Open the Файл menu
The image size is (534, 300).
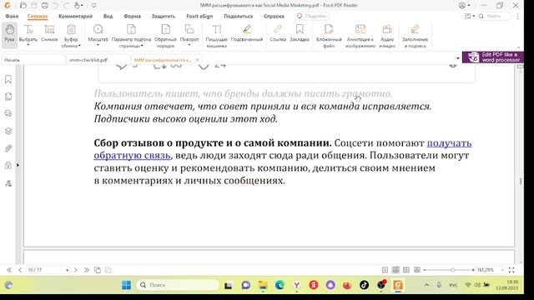click(12, 16)
